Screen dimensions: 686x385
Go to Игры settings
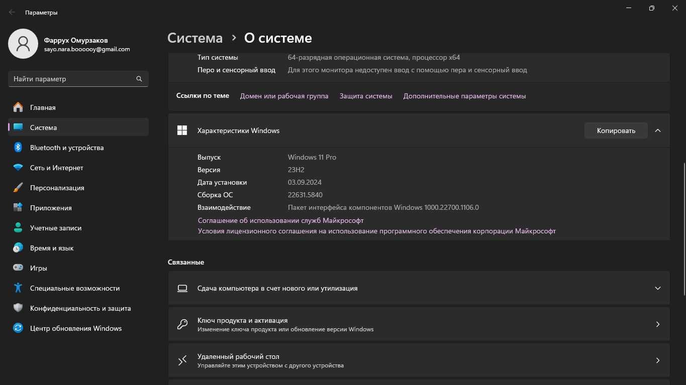(x=78, y=268)
